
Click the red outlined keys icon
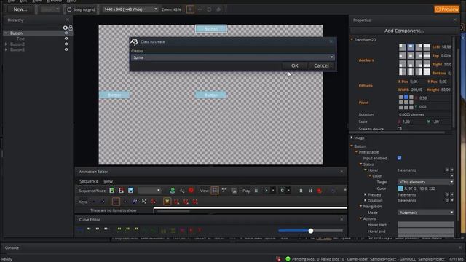[x=116, y=202]
